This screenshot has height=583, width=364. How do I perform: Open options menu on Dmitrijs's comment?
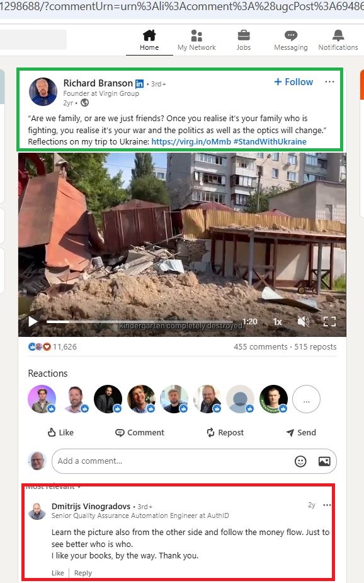point(327,505)
